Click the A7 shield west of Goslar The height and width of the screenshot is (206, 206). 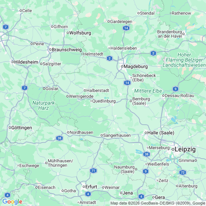pyautogui.click(x=24, y=88)
